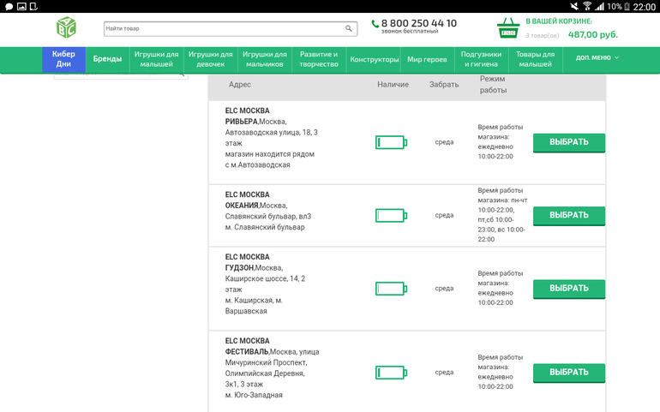The height and width of the screenshot is (412, 660).
Task: Open Android notification icon in status bar
Action: click(9, 6)
